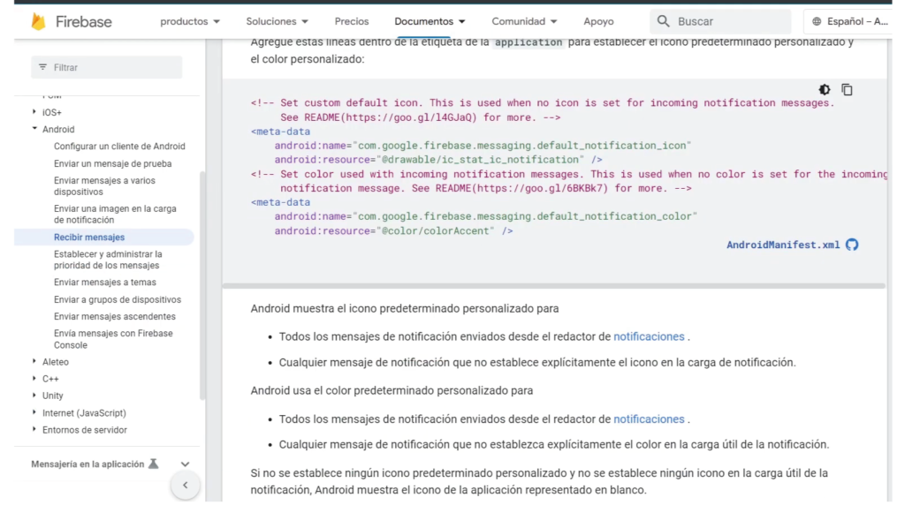Copy the code sample to clipboard

click(x=847, y=90)
